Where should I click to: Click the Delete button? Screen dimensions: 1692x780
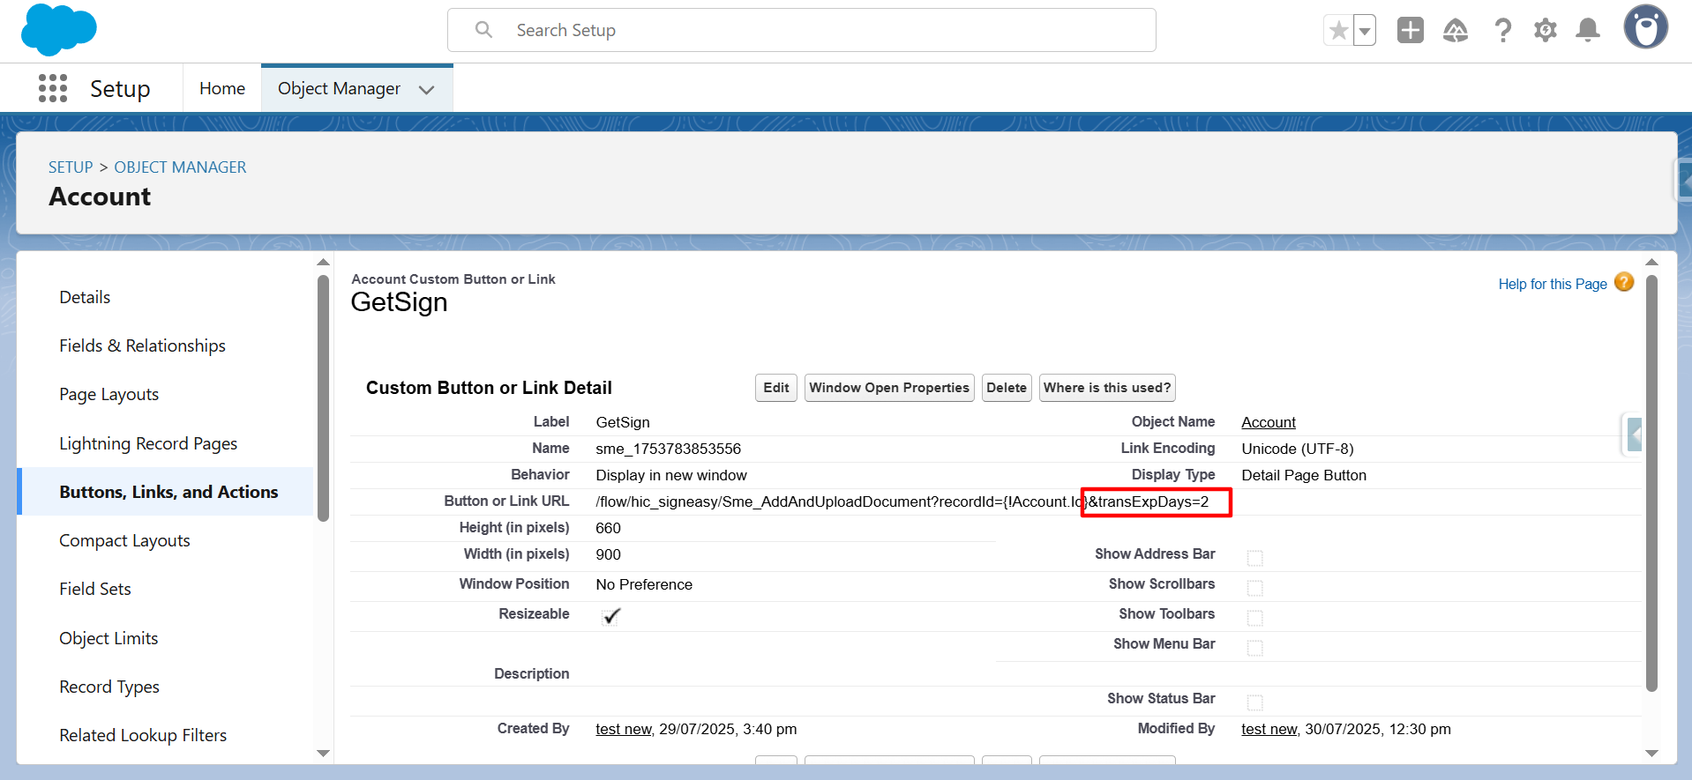1007,388
